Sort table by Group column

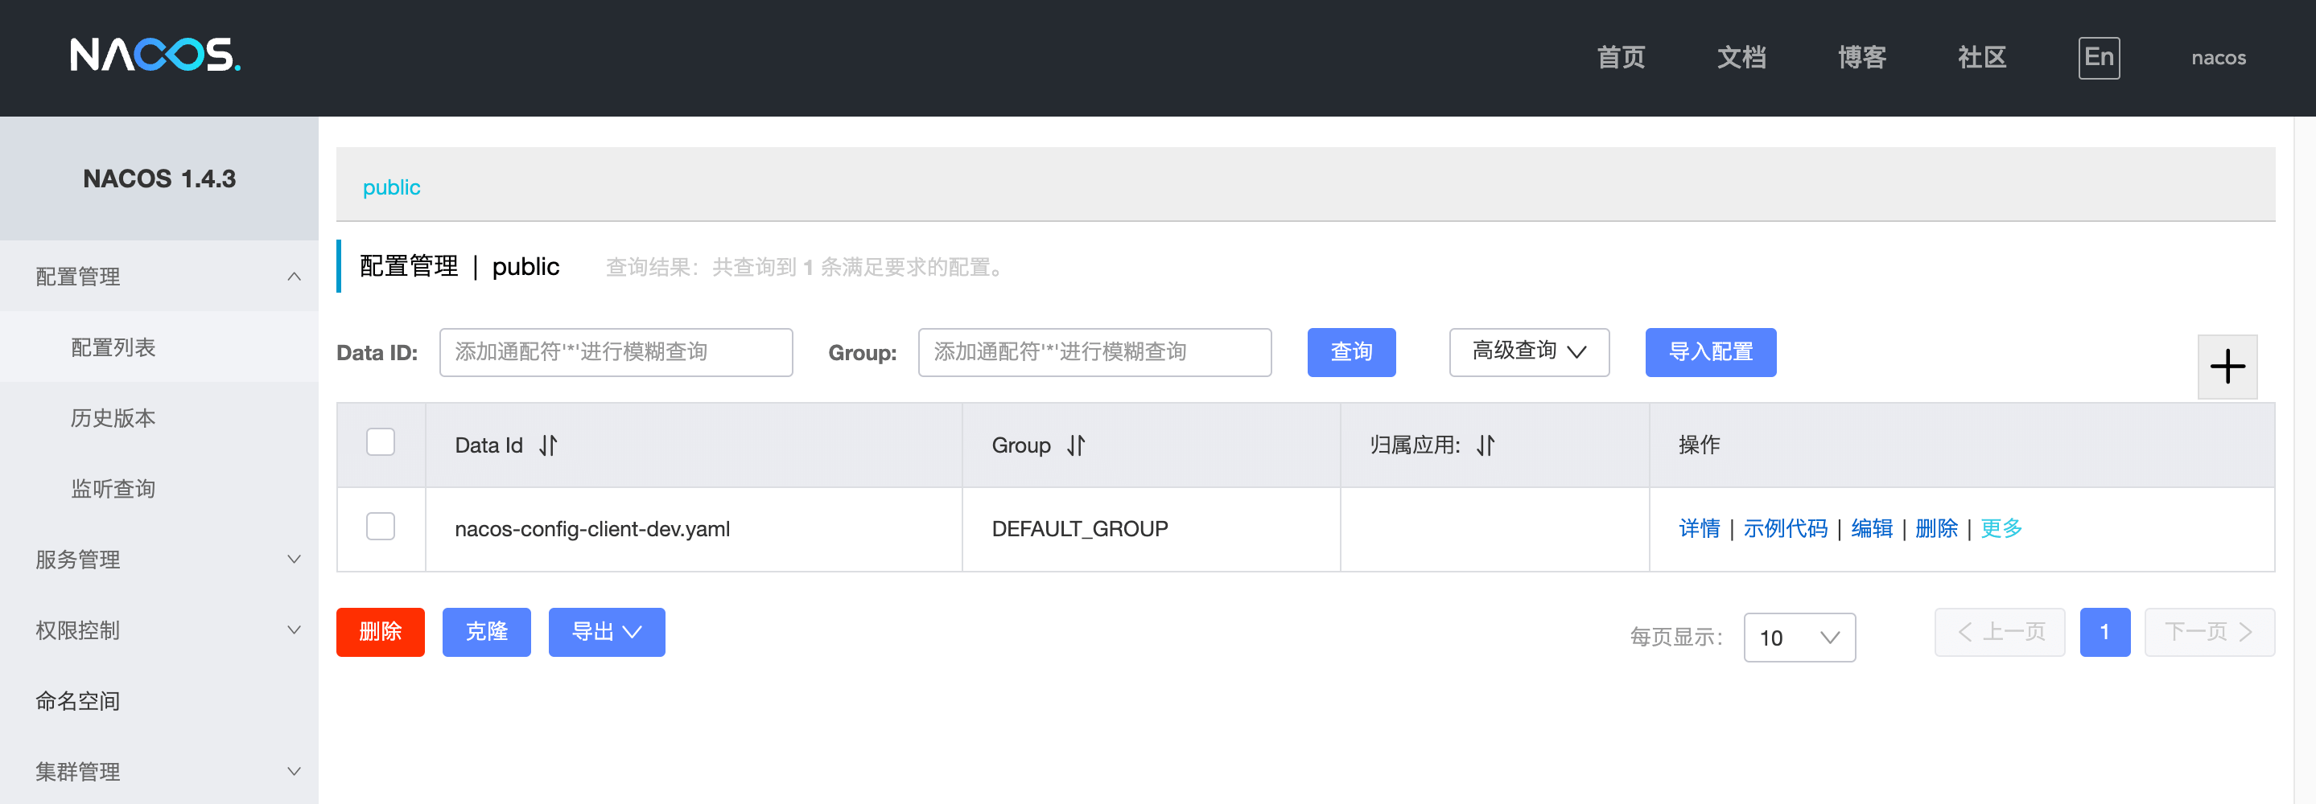pyautogui.click(x=1076, y=445)
